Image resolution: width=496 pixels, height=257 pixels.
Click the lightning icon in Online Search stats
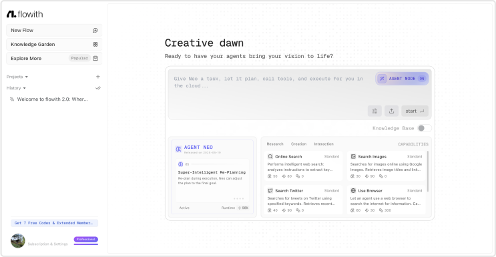click(284, 176)
